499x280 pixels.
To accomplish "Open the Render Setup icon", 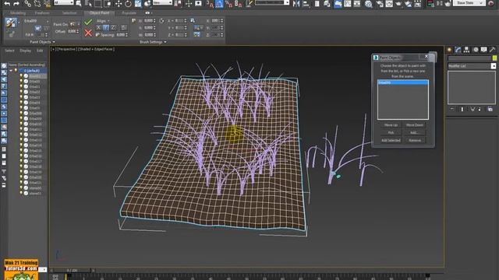I will [380, 3].
